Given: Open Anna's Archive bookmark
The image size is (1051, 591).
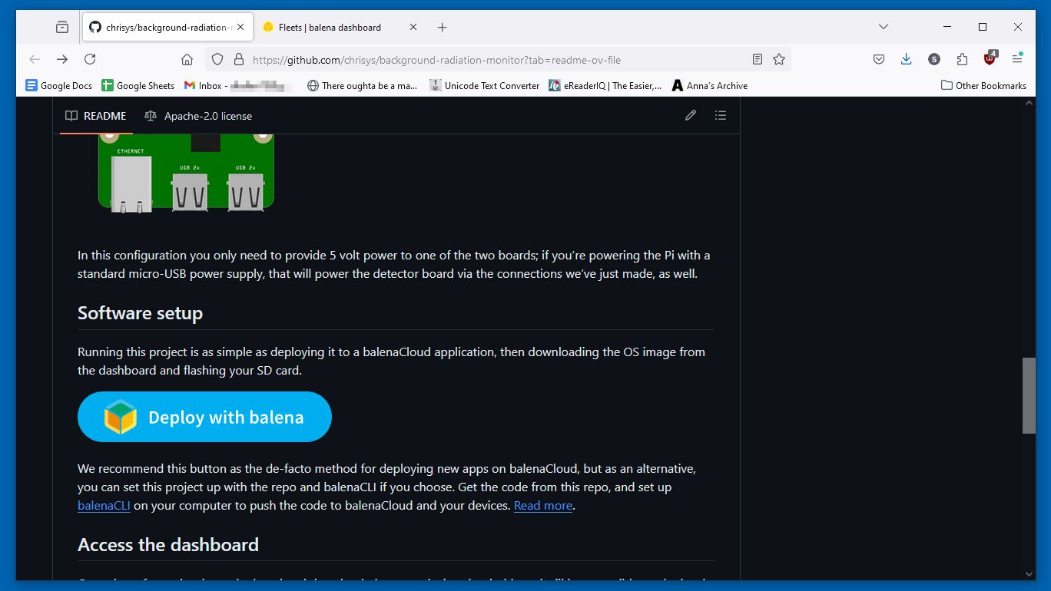Looking at the screenshot, I should [x=710, y=85].
